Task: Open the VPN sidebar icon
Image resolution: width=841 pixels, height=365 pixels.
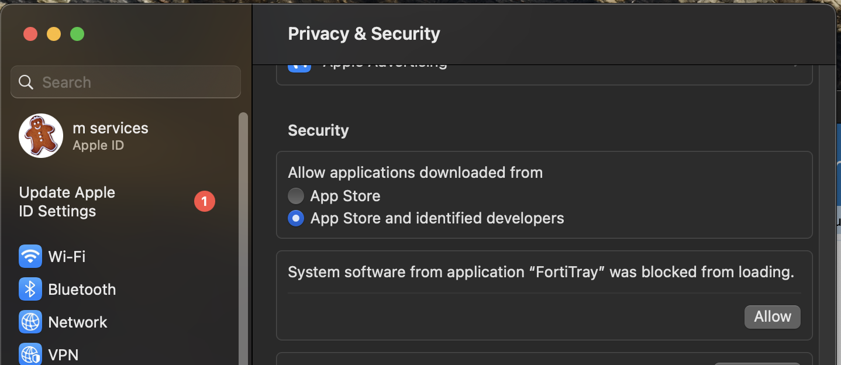Action: click(30, 354)
